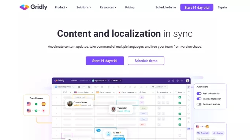250x140 pixels.
Task: Open the Loc Manager View dropdown
Action: point(64,87)
